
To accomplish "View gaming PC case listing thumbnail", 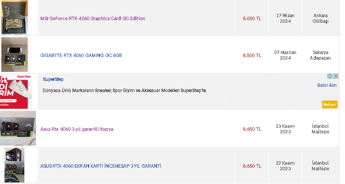I will pos(15,165).
